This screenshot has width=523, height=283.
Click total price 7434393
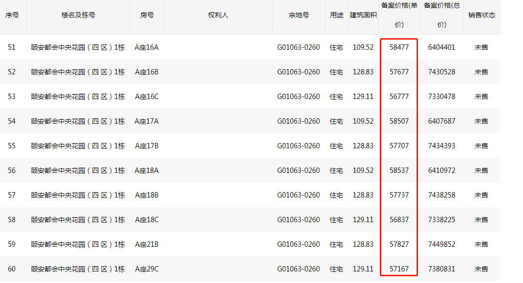442,146
